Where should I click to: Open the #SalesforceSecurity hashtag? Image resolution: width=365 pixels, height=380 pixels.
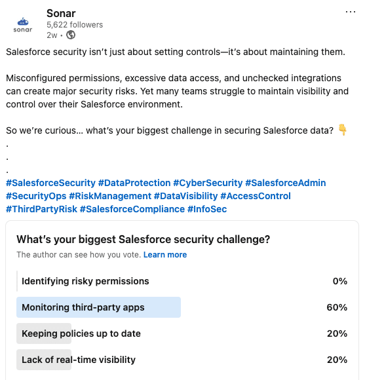tap(50, 183)
